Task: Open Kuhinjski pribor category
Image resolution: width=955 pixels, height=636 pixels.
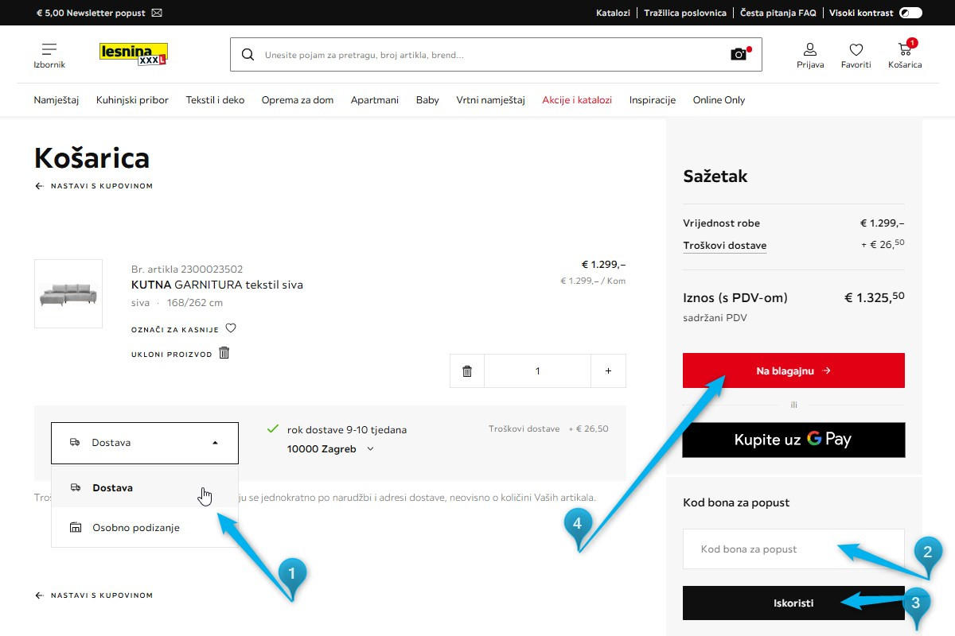Action: pyautogui.click(x=132, y=100)
